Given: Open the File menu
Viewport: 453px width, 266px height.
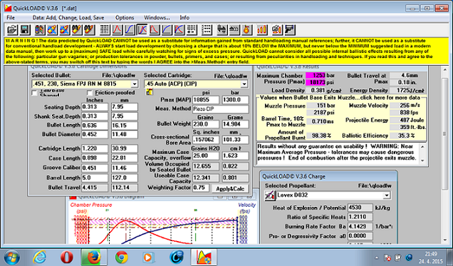Looking at the screenshot, I should (x=11, y=18).
